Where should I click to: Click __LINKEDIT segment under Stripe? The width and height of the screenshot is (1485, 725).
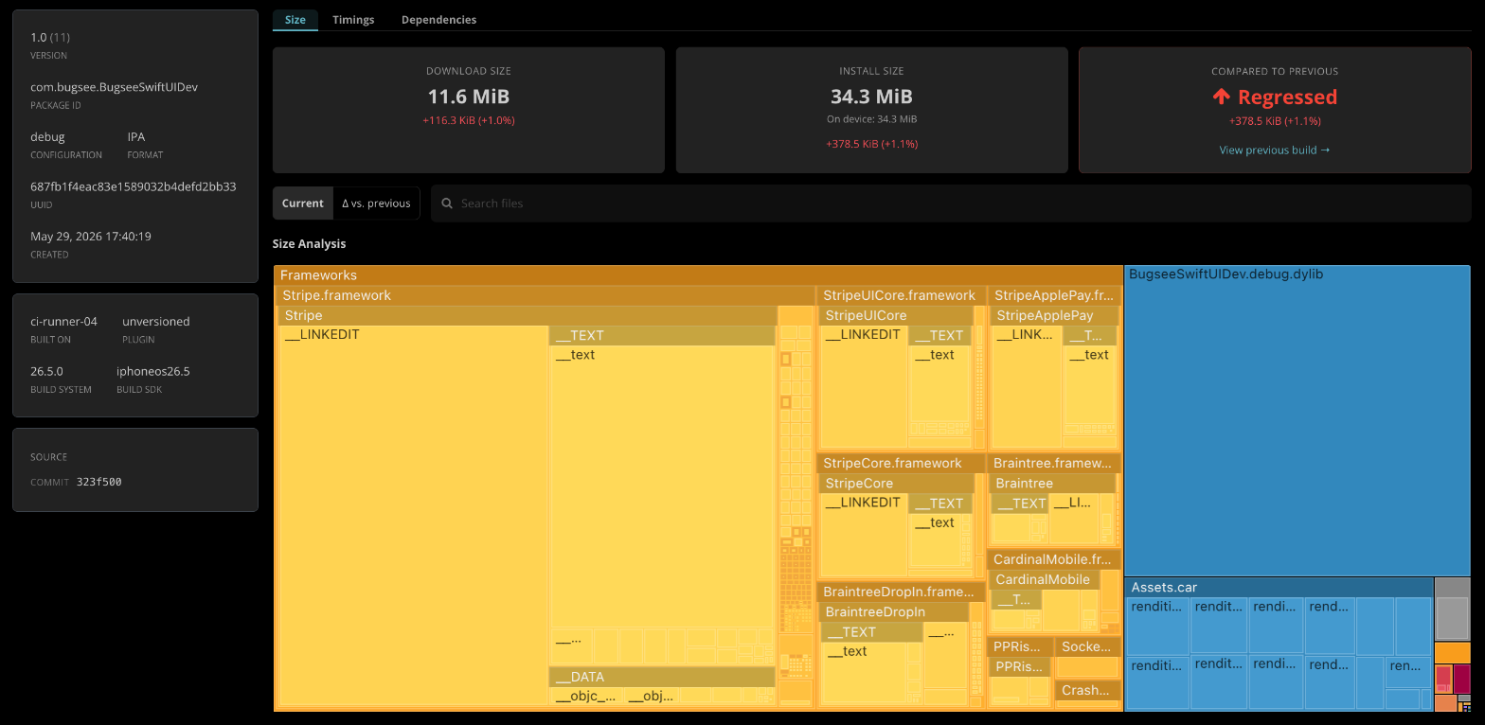point(414,518)
